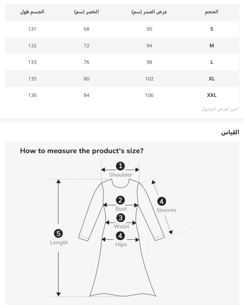Click the number 4 Hips marker
The height and width of the screenshot is (305, 244).
(x=121, y=236)
